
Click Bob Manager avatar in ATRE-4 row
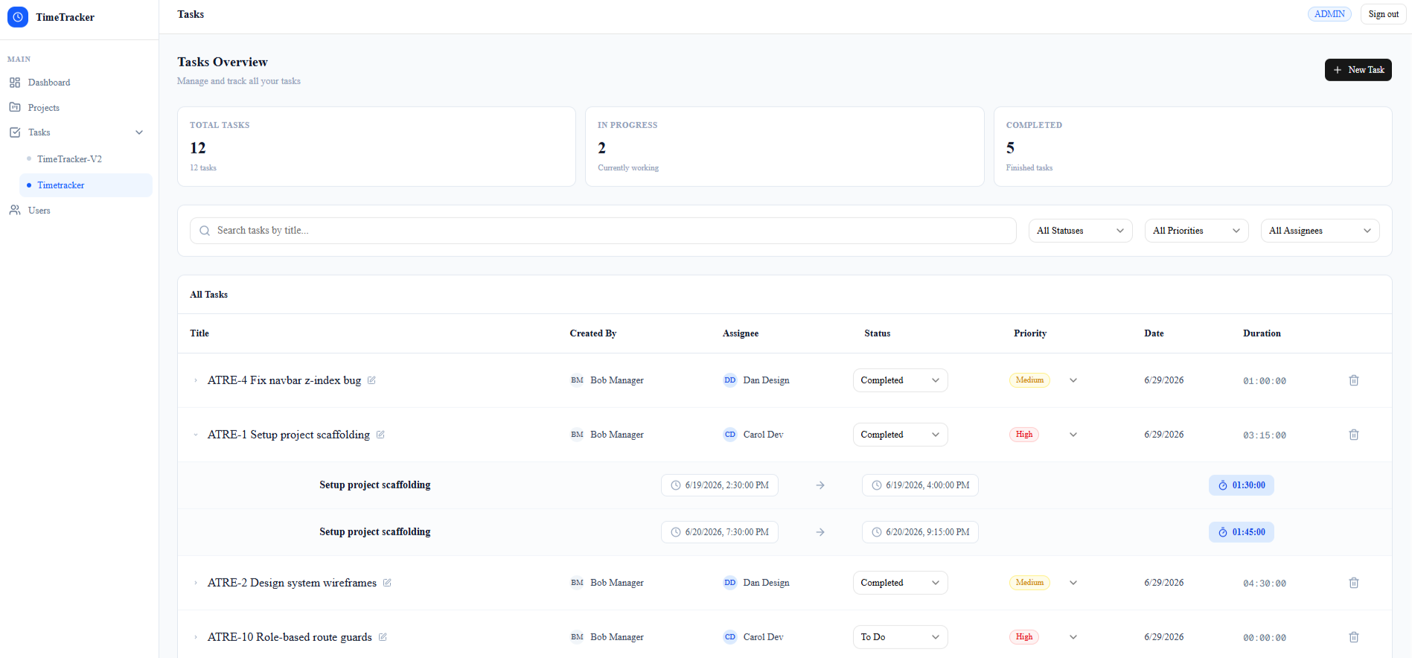(578, 380)
